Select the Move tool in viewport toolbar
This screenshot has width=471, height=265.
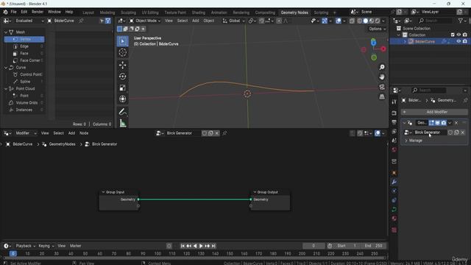pyautogui.click(x=123, y=65)
